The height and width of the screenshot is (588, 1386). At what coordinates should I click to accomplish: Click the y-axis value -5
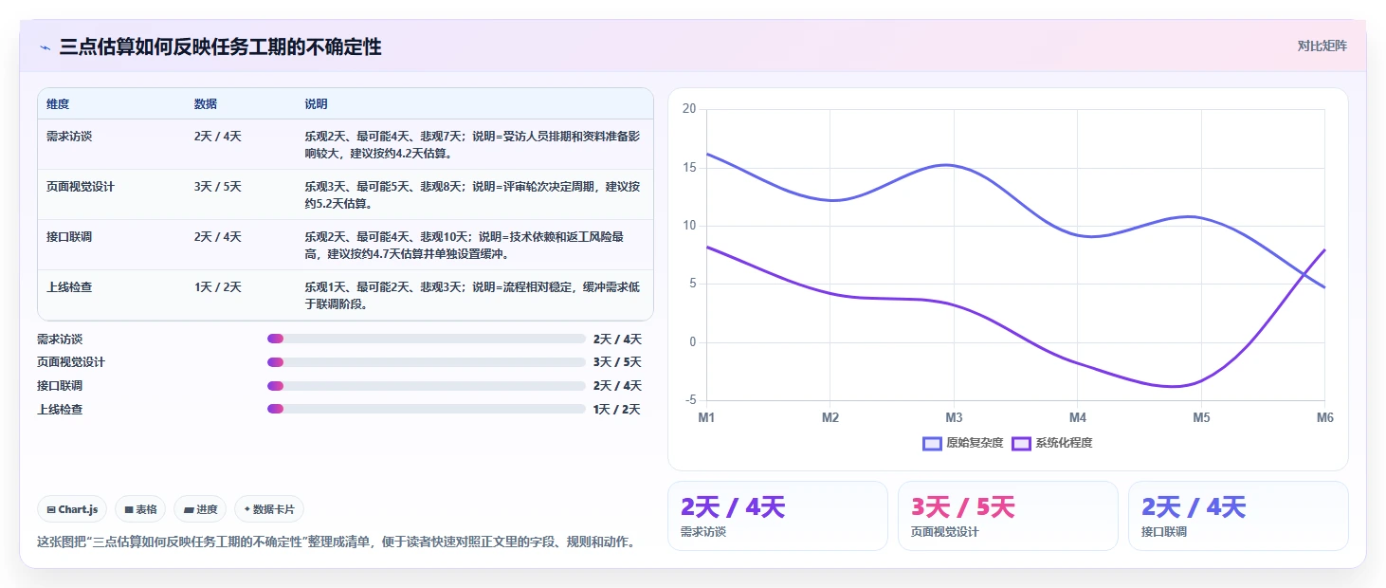pyautogui.click(x=690, y=400)
